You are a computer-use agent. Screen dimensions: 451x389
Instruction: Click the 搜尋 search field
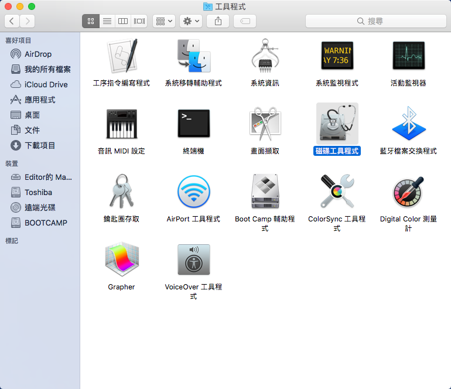point(375,21)
